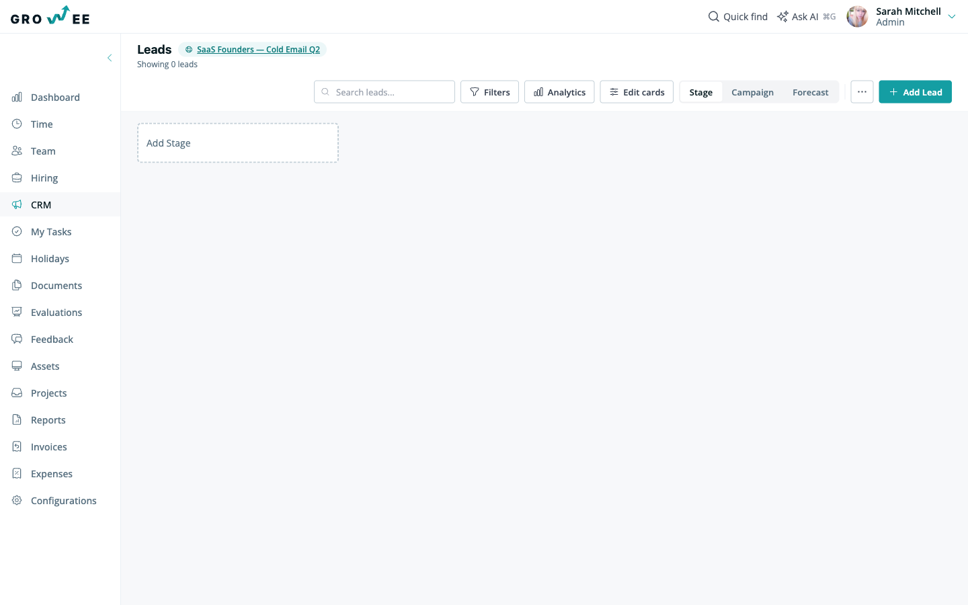Click the My Tasks checkmark icon
The image size is (968, 605).
[x=17, y=232]
